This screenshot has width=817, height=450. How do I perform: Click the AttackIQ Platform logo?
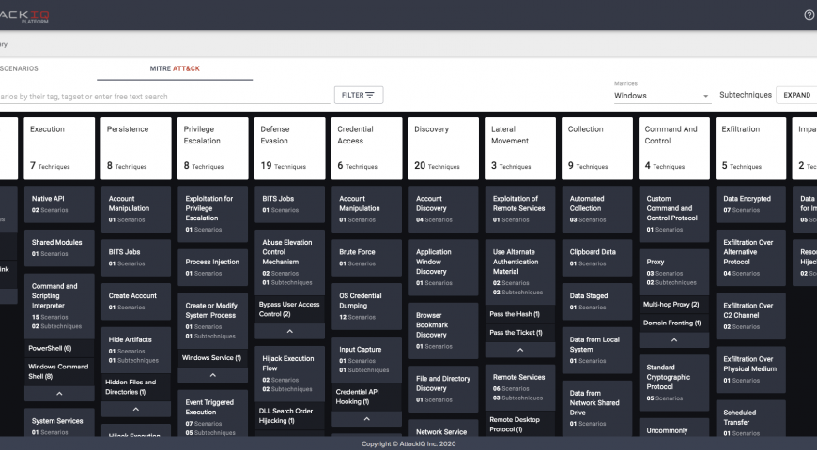(x=24, y=15)
